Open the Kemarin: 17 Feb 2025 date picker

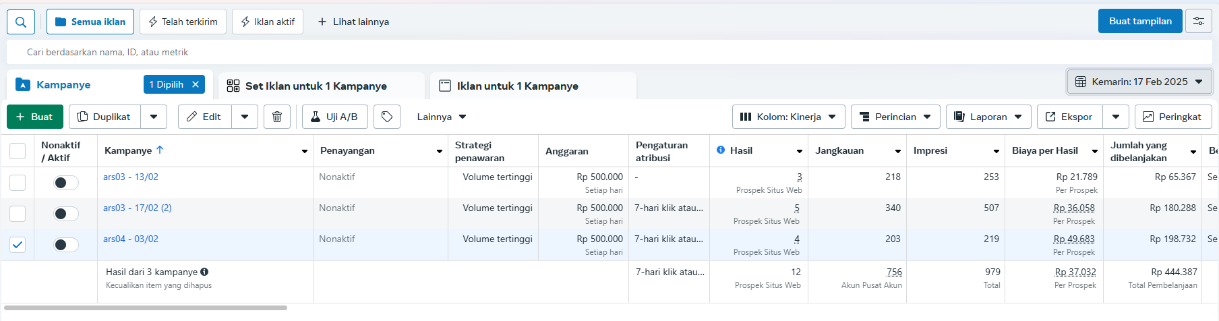click(x=1139, y=82)
